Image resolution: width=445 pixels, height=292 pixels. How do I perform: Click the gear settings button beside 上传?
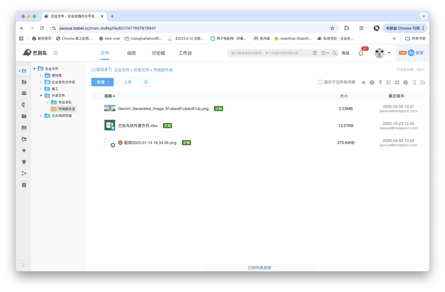146,82
